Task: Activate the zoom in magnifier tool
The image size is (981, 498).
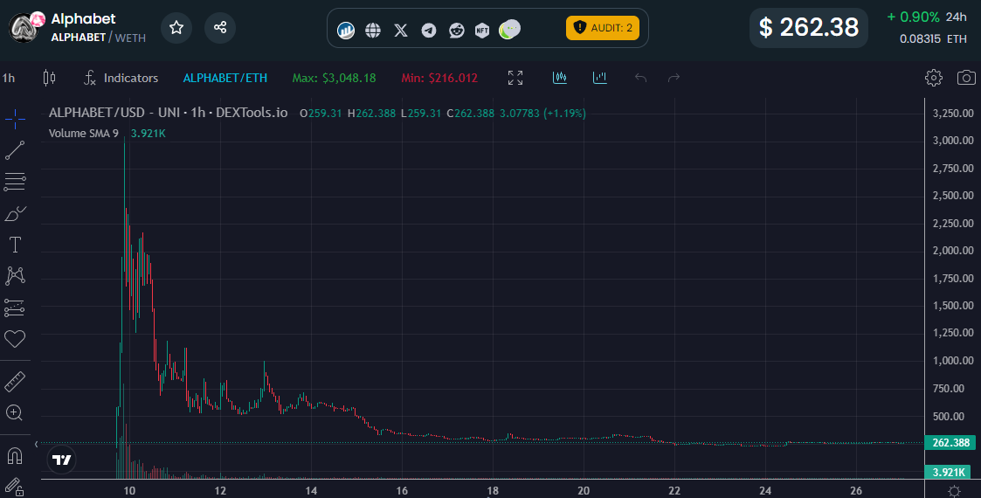Action: [x=15, y=413]
